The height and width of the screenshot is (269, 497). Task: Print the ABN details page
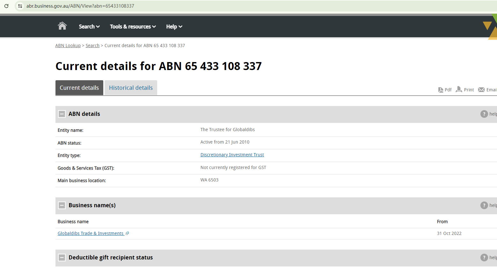coord(459,89)
